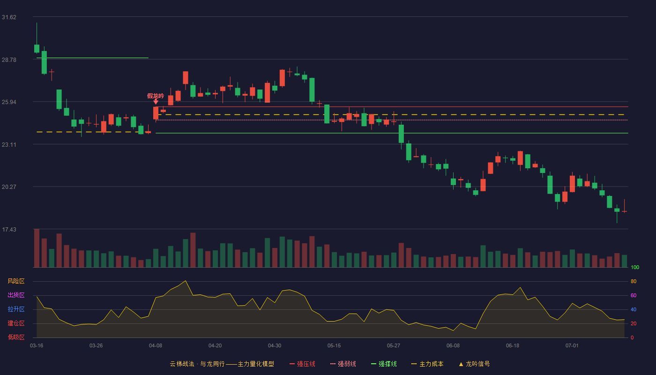
Task: Click the 假龙吟 signal marker arrow
Action: point(156,101)
